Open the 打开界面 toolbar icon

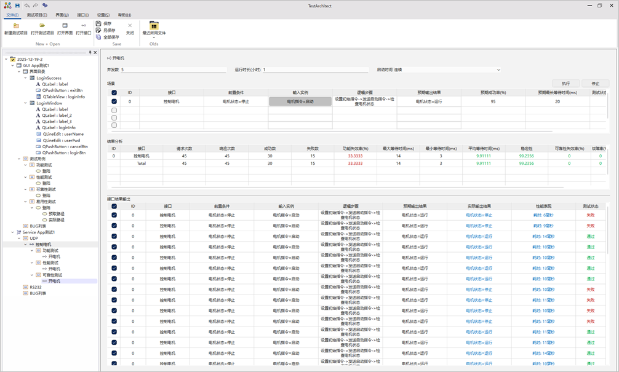pos(65,26)
